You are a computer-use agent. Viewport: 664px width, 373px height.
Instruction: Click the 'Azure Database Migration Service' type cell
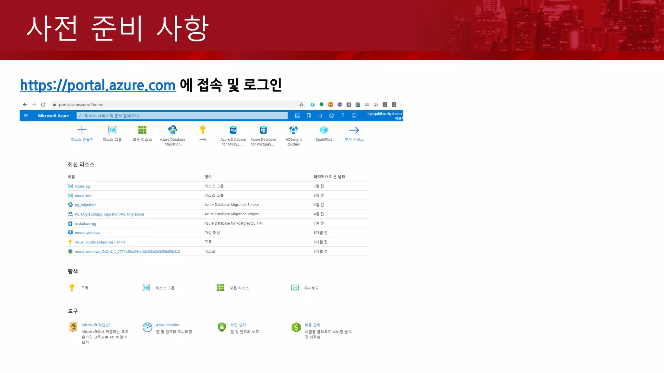pos(232,205)
